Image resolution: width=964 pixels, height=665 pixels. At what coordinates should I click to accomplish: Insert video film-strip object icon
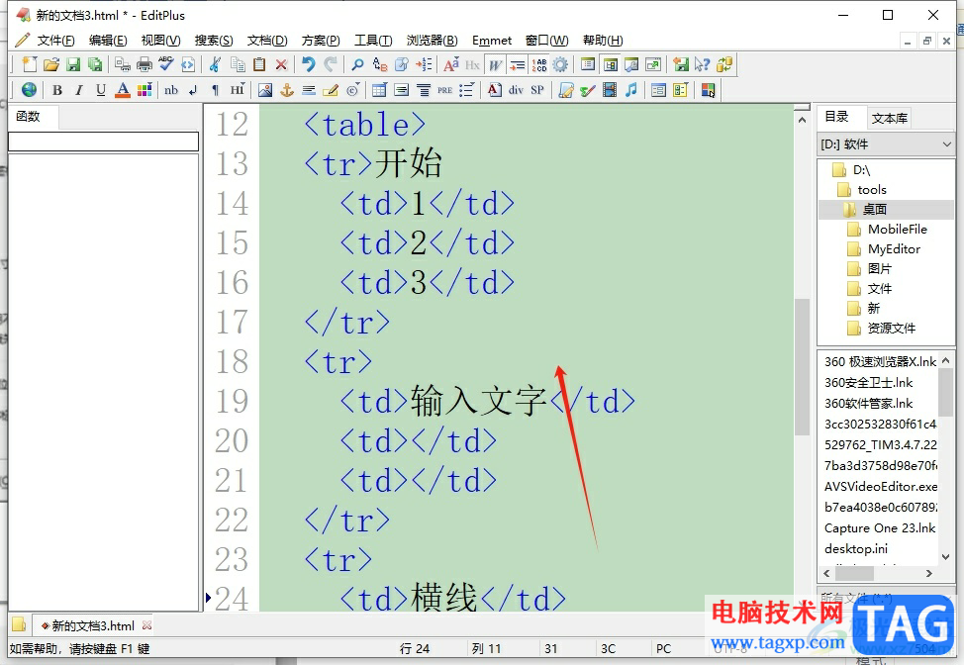pos(610,90)
